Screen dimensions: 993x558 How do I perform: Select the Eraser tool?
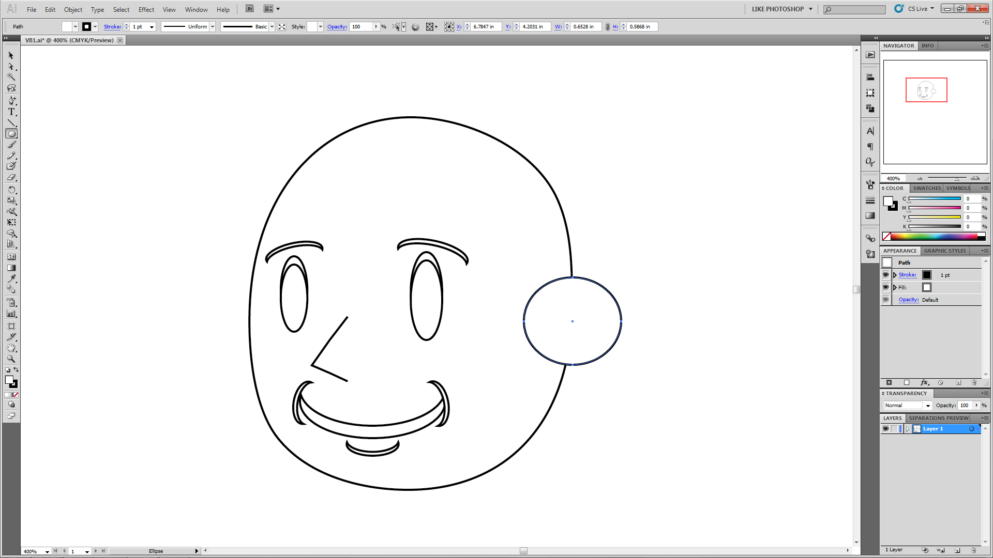pos(11,177)
